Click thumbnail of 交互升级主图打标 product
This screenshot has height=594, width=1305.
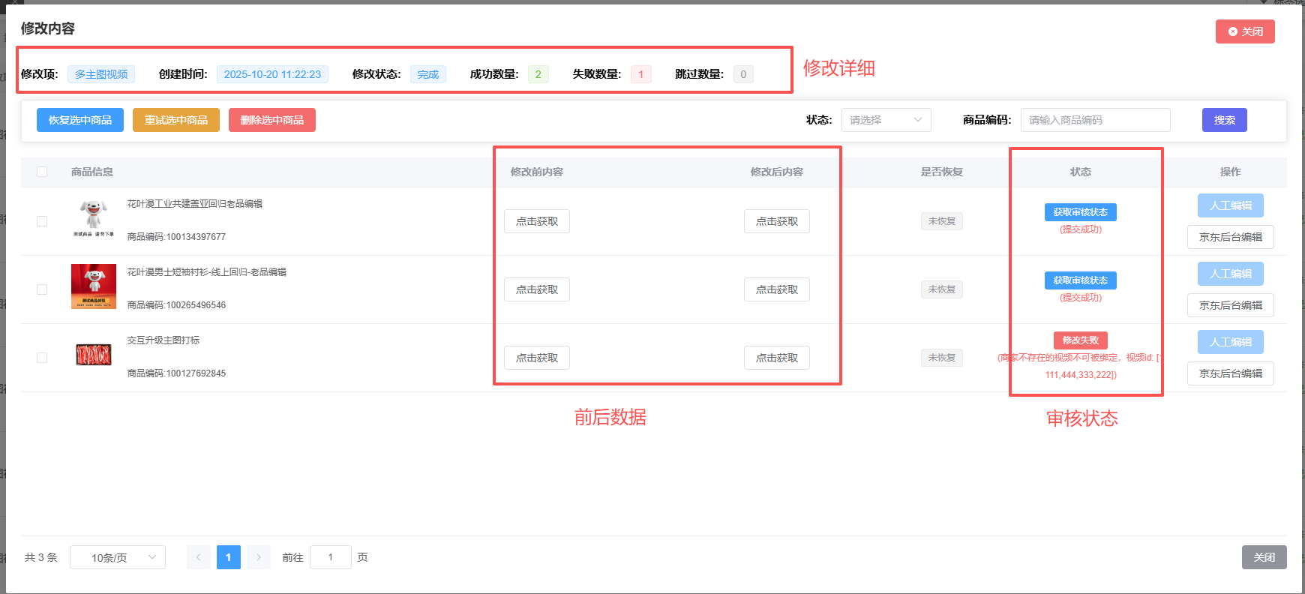tap(94, 355)
